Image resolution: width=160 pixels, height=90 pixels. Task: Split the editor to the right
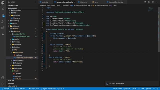pyautogui.click(x=153, y=2)
